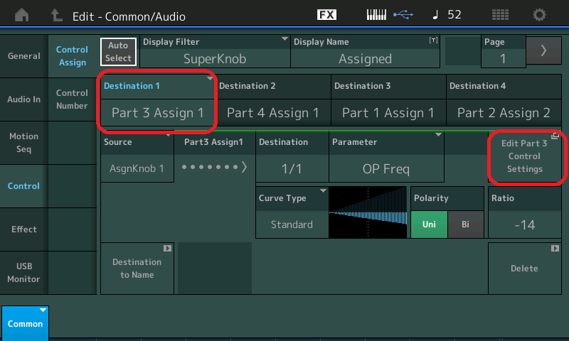
Task: Open the FX overview icon
Action: [x=326, y=14]
